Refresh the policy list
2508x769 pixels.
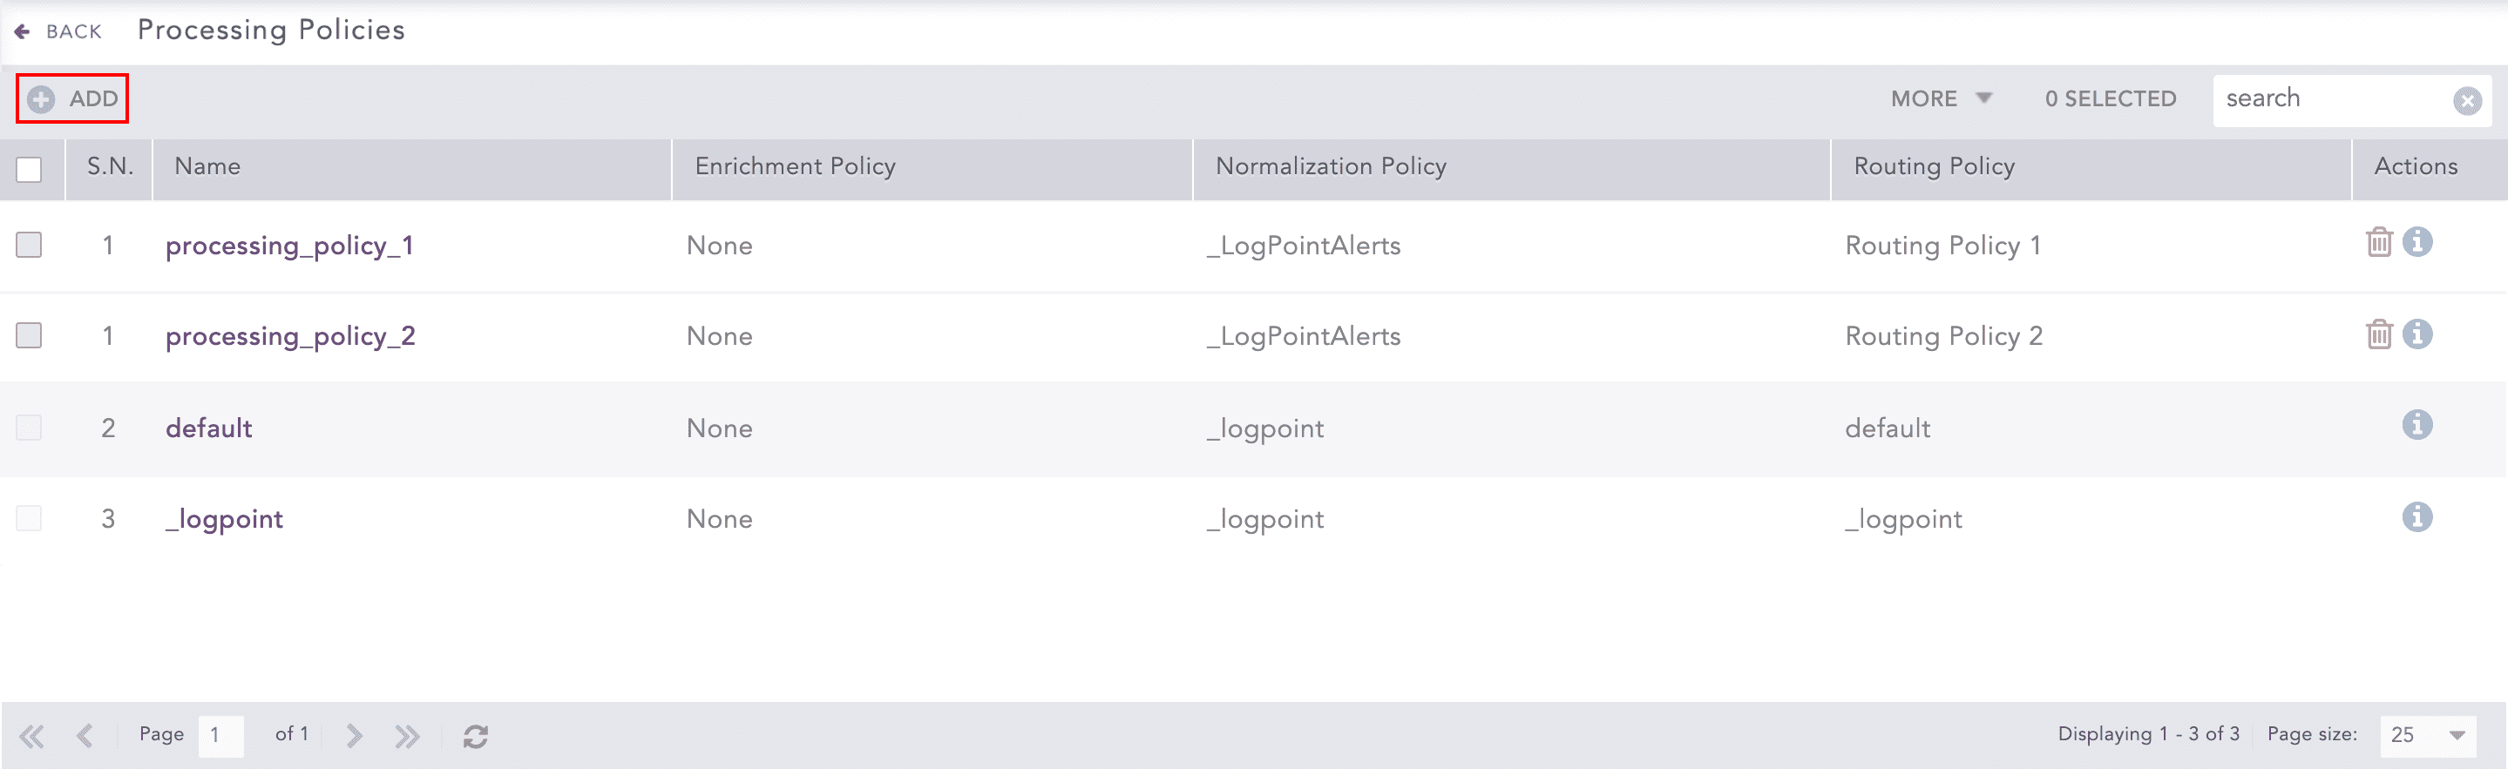(476, 736)
